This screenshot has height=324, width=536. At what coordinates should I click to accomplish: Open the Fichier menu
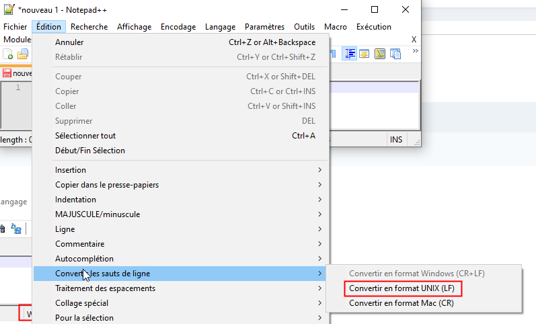(x=15, y=27)
